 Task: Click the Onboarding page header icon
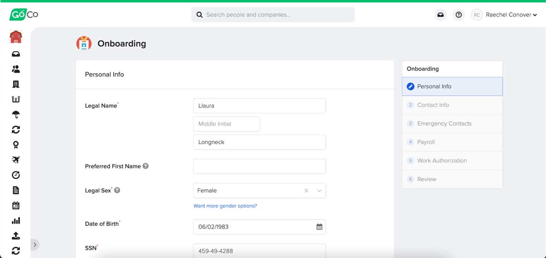(x=84, y=44)
